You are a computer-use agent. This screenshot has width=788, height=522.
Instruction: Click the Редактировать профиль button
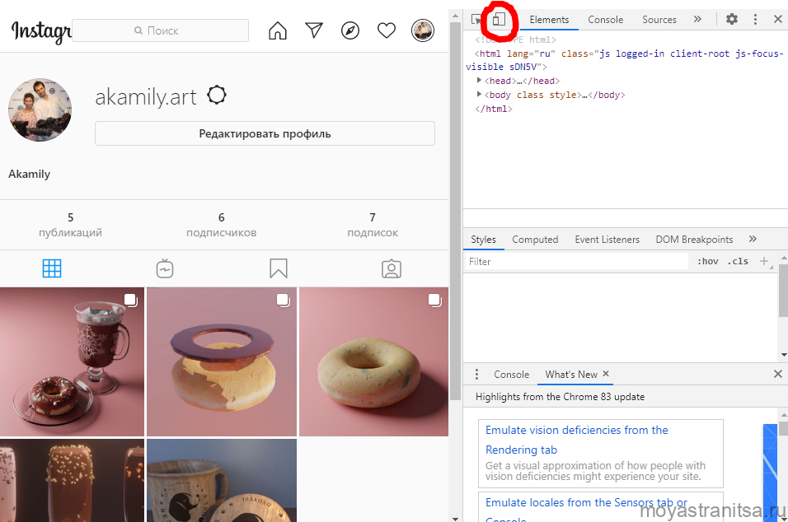coord(265,133)
